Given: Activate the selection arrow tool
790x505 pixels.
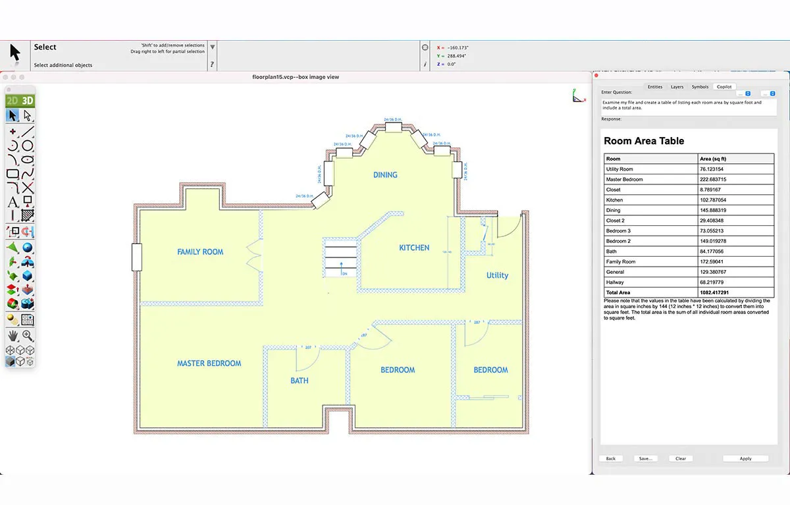Looking at the screenshot, I should pos(11,115).
